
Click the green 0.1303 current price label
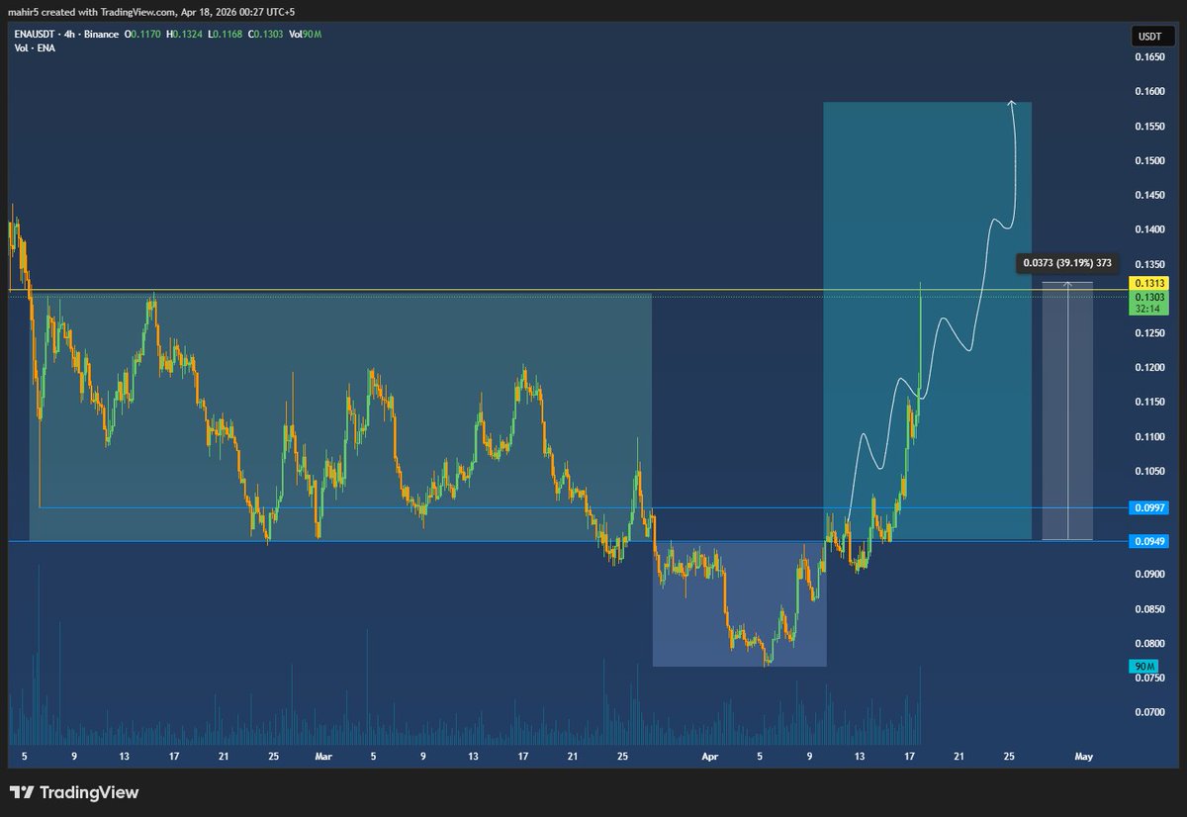pos(1150,296)
